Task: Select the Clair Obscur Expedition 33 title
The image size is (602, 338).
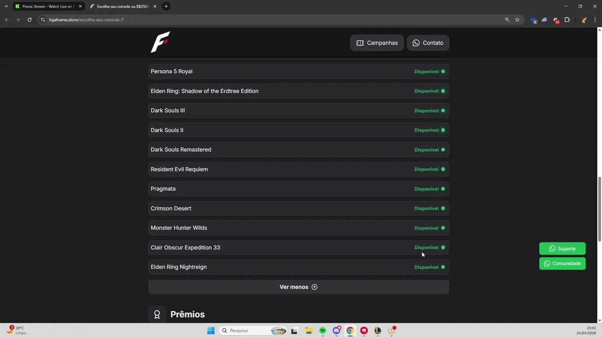Action: click(x=185, y=247)
